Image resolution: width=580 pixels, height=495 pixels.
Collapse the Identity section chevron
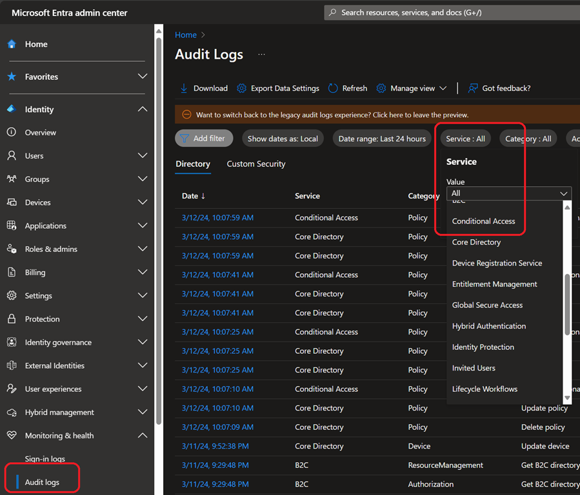point(143,110)
